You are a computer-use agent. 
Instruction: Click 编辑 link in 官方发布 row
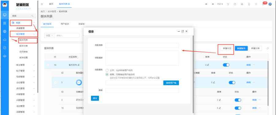click(248, 65)
